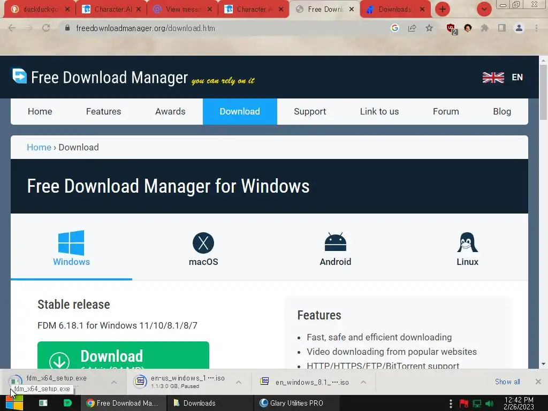Open Chrome three-dot menu
Viewport: 548px width, 411px height.
536,28
